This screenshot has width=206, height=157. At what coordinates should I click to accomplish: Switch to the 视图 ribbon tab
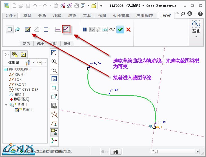(102, 15)
